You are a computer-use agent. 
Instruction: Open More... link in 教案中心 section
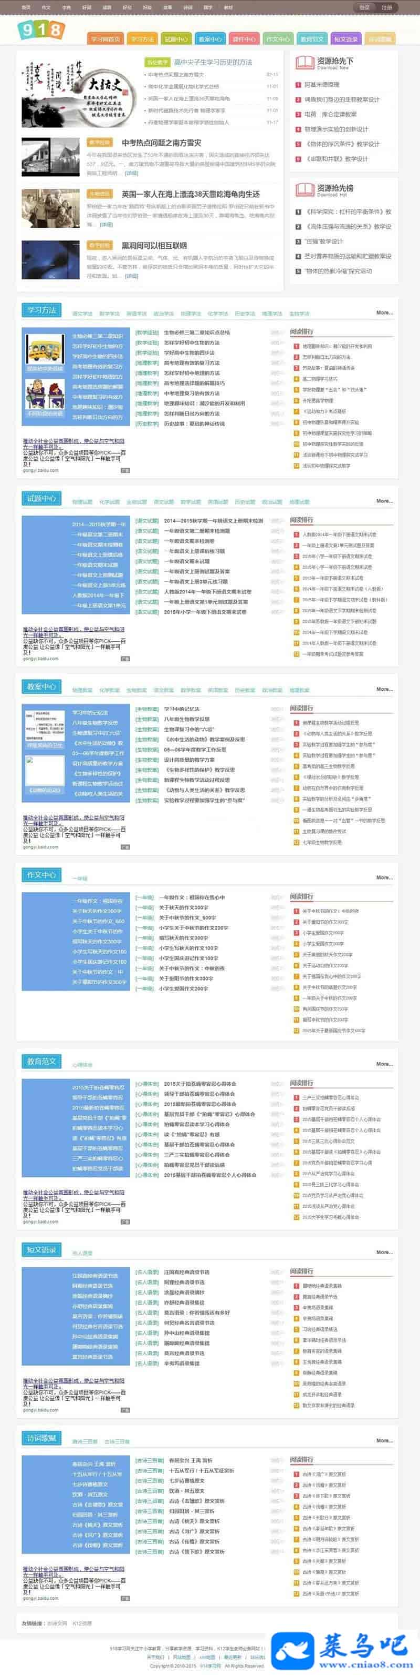tap(384, 689)
